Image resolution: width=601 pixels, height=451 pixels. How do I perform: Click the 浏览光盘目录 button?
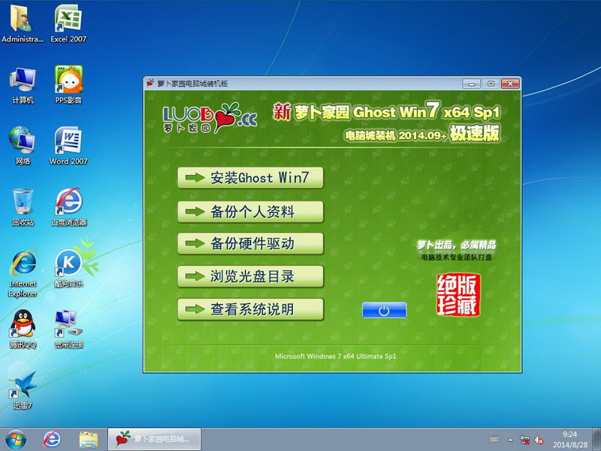251,277
